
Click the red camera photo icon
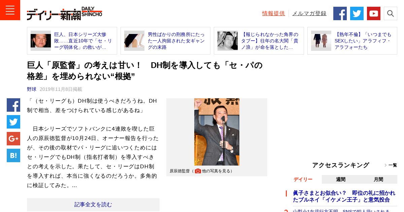point(198,171)
